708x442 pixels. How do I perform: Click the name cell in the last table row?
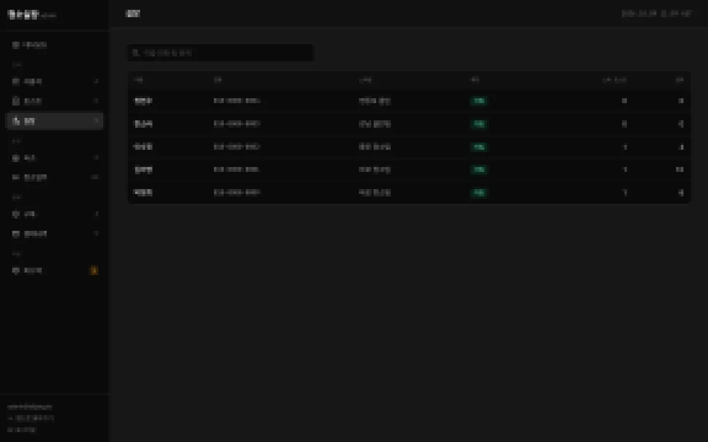143,193
